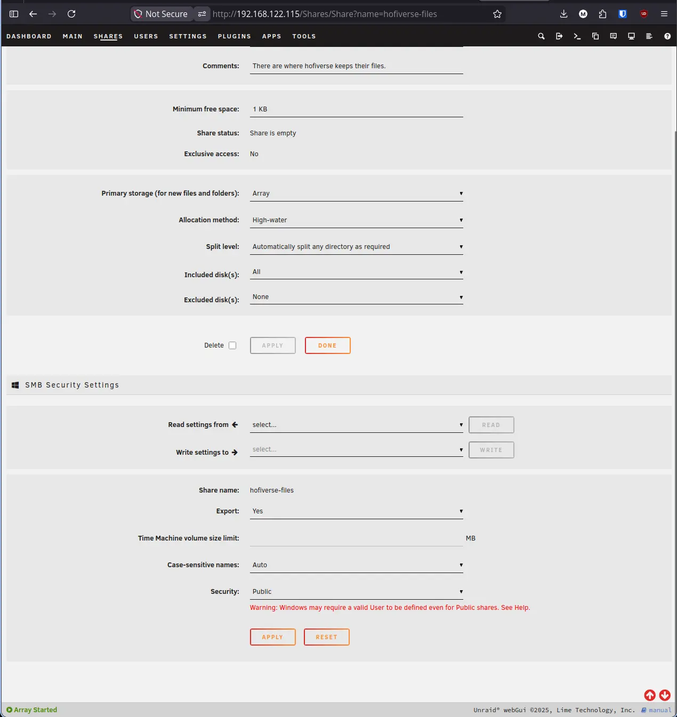Open the Write settings to dropdown
This screenshot has height=717, width=677.
(357, 449)
